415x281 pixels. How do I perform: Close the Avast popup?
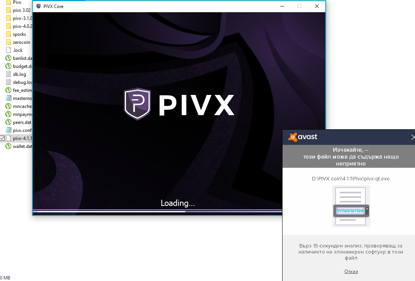click(x=413, y=137)
